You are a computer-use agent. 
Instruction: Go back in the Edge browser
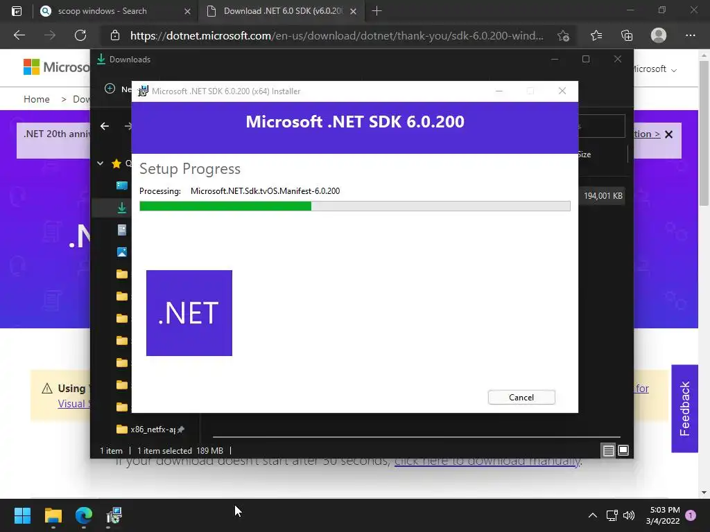point(19,35)
